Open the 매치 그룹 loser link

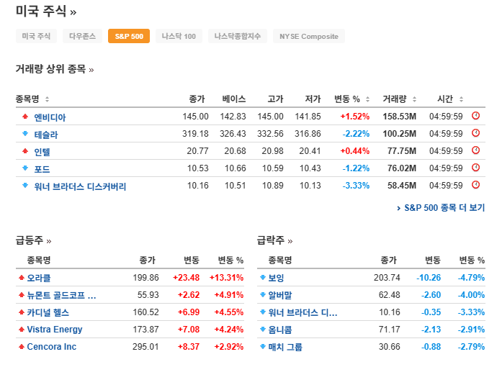[285, 347]
